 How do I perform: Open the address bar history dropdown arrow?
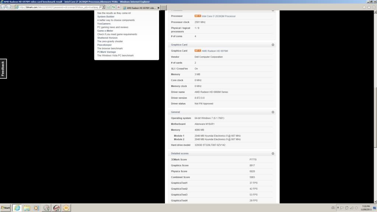[x=103, y=7]
